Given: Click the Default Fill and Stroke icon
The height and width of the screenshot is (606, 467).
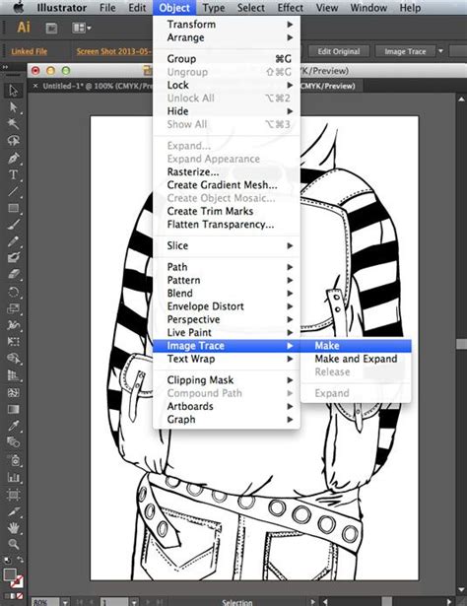Looking at the screenshot, I should pyautogui.click(x=7, y=560).
